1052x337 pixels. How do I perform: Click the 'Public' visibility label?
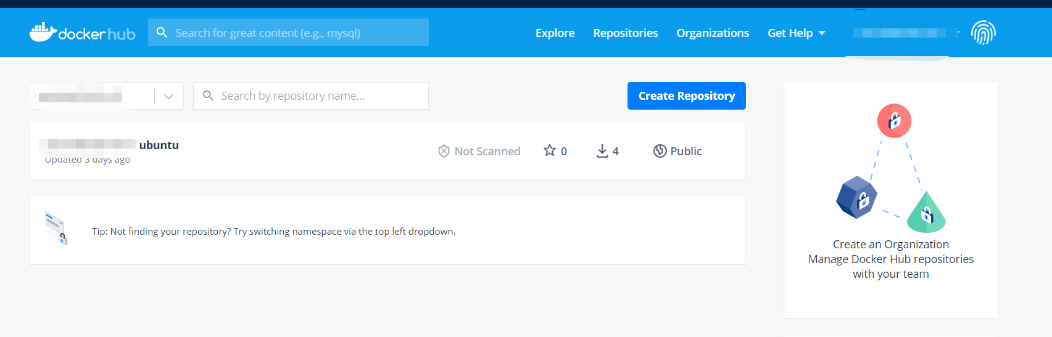[x=686, y=151]
